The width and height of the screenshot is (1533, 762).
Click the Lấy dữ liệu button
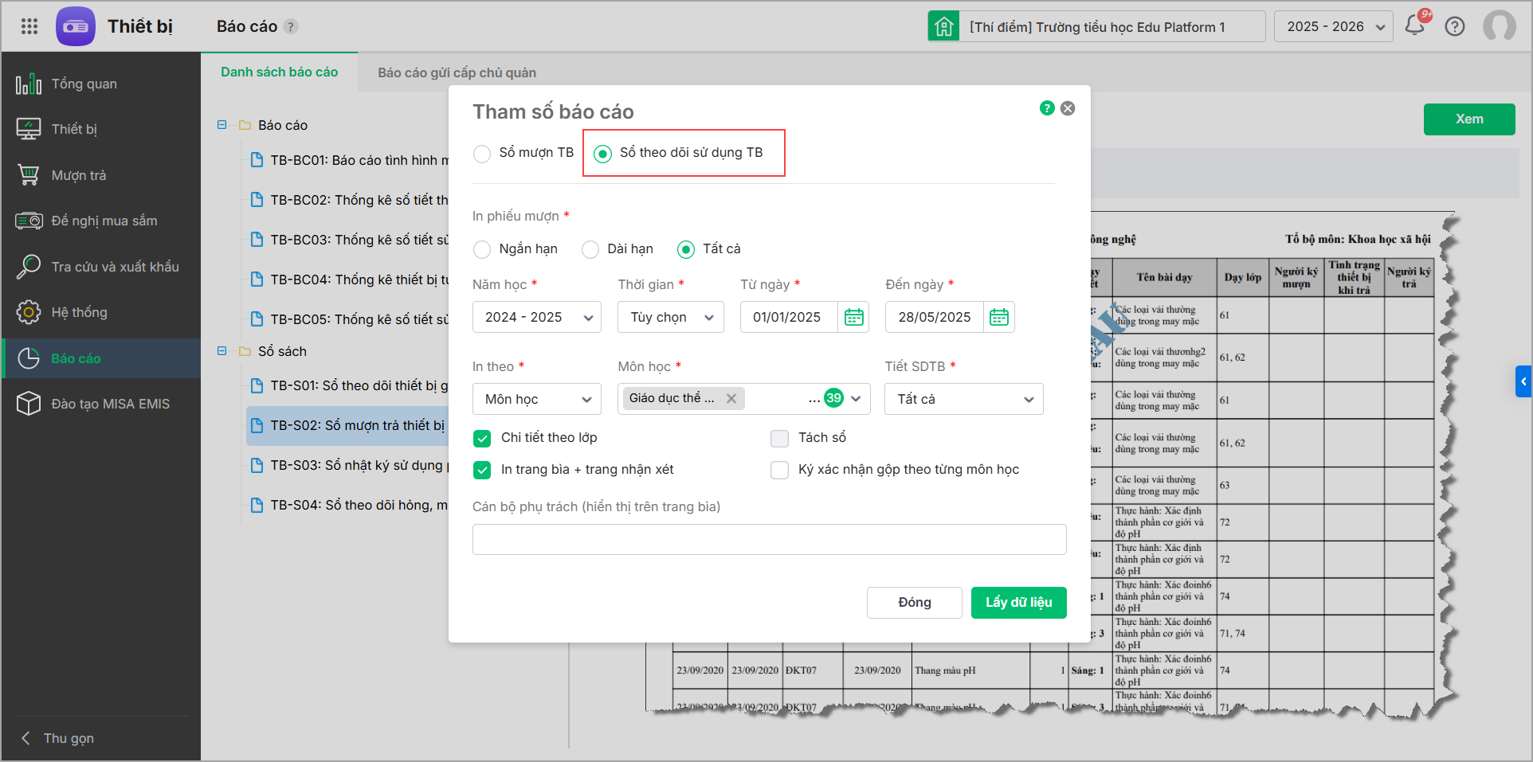coord(1018,602)
